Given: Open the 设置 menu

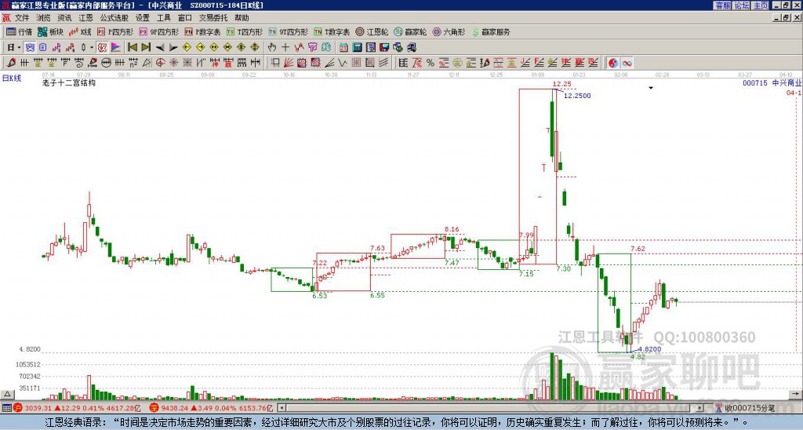Looking at the screenshot, I should tap(143, 18).
